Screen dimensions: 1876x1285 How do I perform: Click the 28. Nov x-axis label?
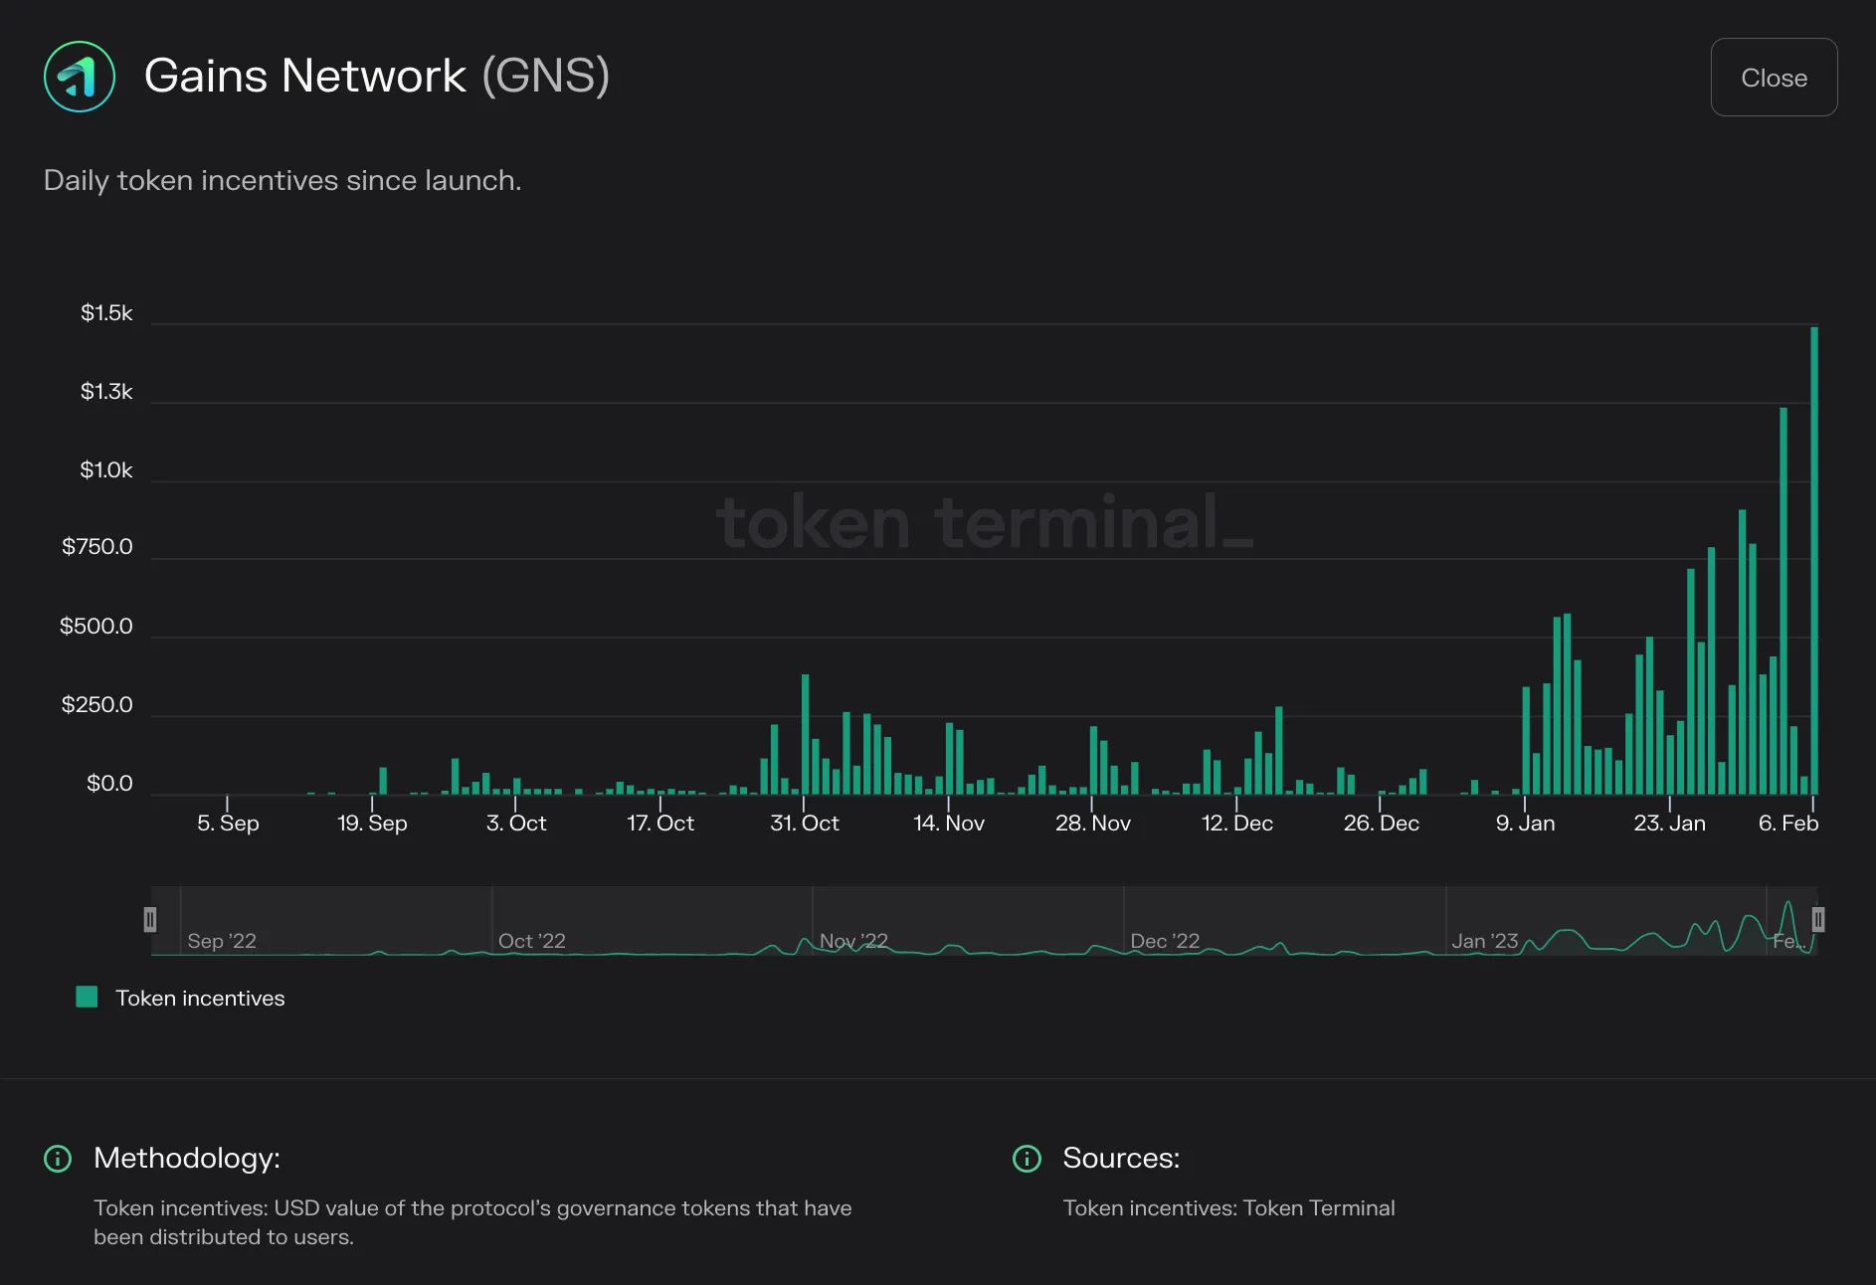(1093, 824)
